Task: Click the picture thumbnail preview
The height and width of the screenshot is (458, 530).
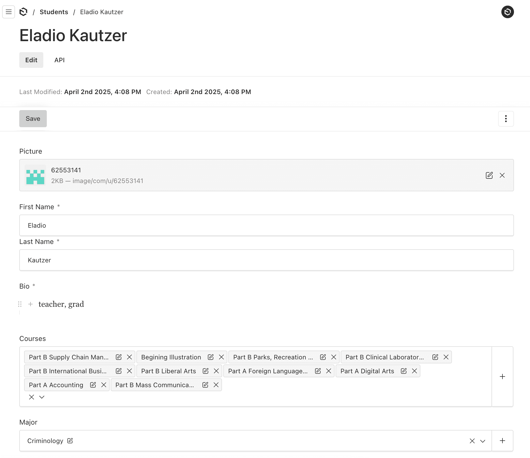Action: (x=35, y=175)
